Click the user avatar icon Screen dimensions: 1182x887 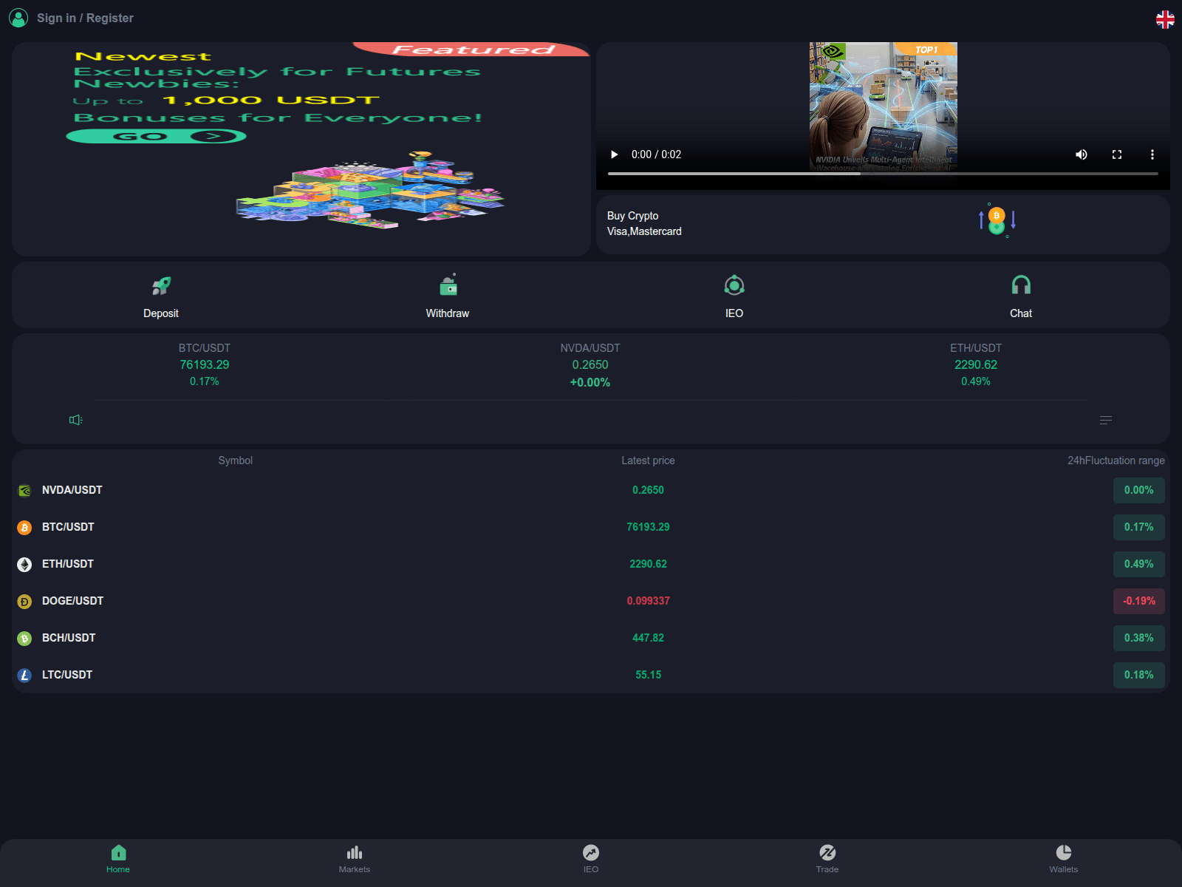point(18,18)
